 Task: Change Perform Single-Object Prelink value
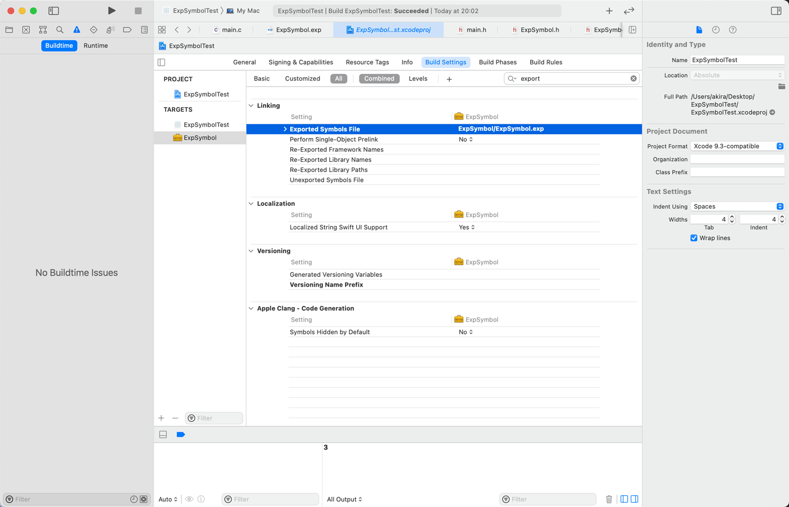point(466,140)
